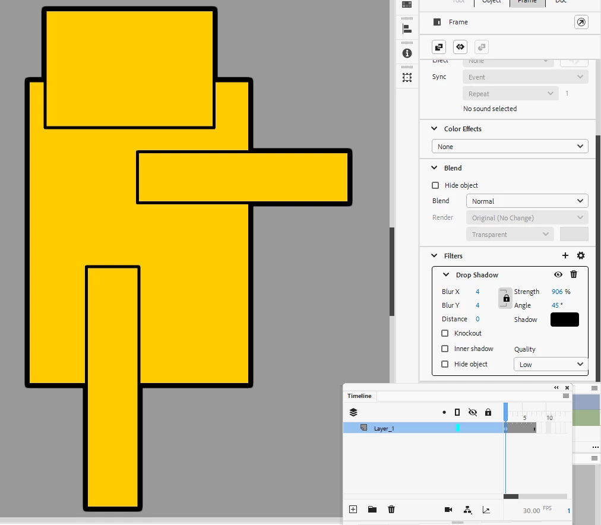The image size is (601, 525).
Task: Open the Repeat dropdown
Action: point(510,93)
